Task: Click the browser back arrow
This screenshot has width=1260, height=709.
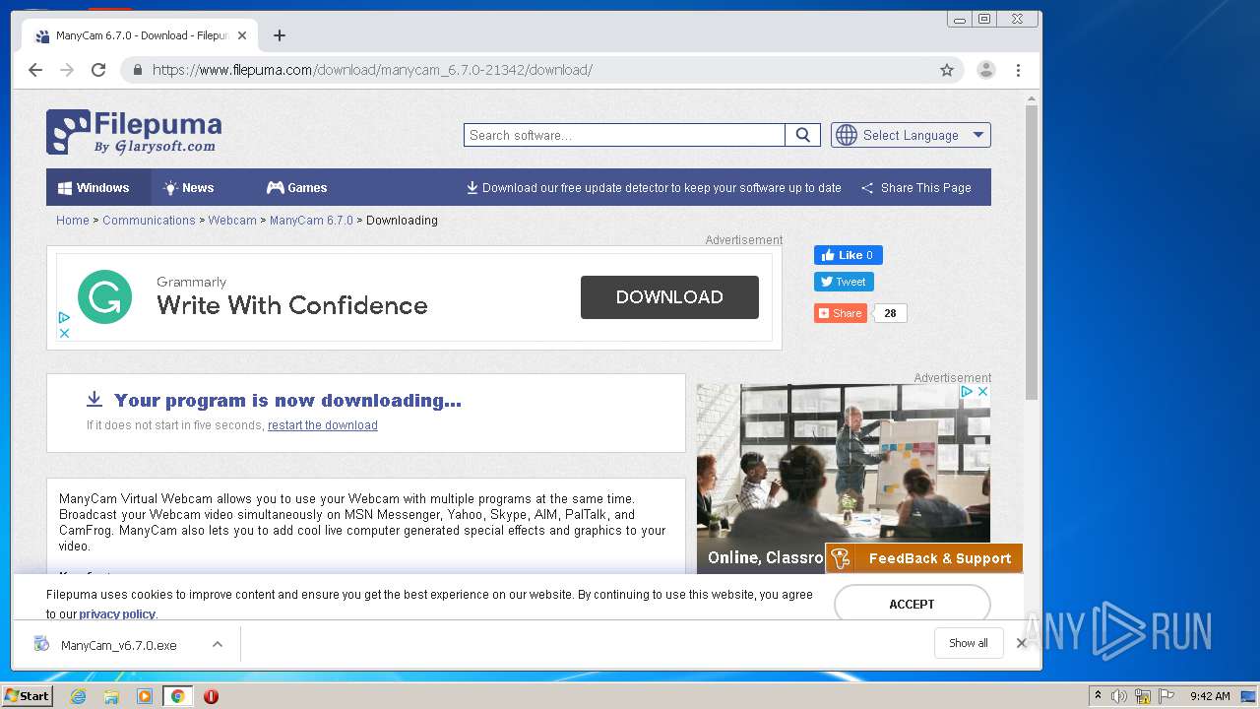Action: 35,70
